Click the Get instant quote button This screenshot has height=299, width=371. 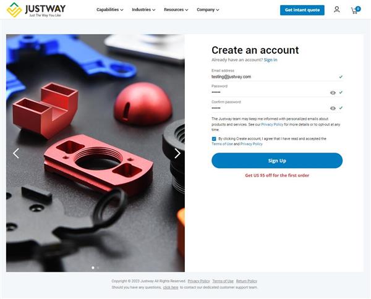tap(302, 10)
